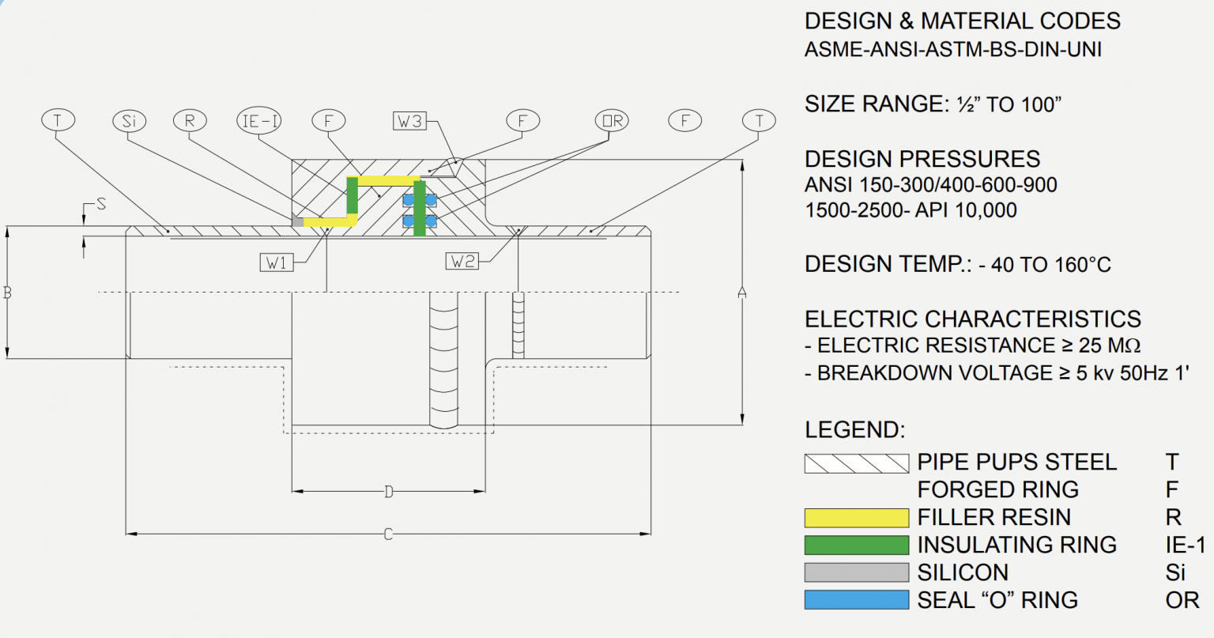1214x638 pixels.
Task: Select the DESIGN & MATERIAL CODES heading
Action: click(963, 21)
